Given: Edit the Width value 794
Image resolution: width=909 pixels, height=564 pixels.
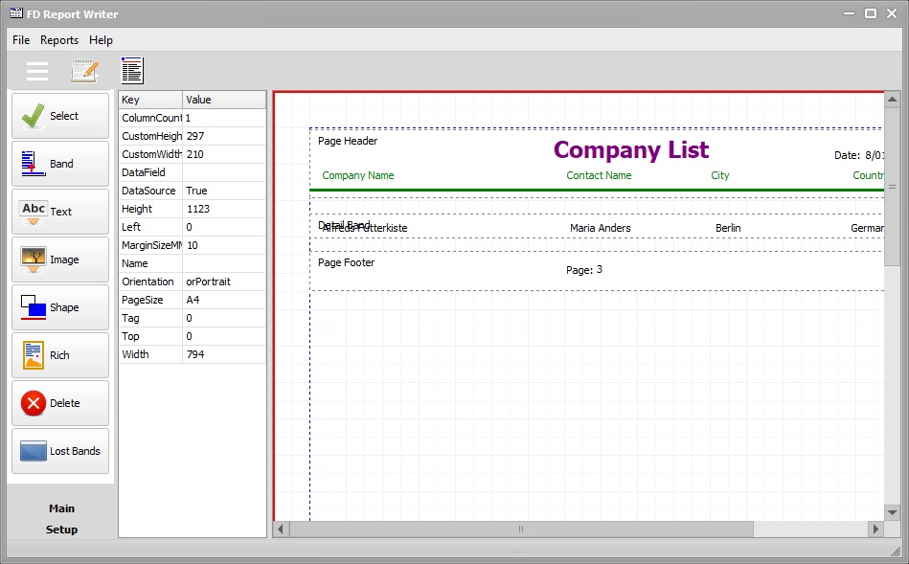Looking at the screenshot, I should [224, 354].
